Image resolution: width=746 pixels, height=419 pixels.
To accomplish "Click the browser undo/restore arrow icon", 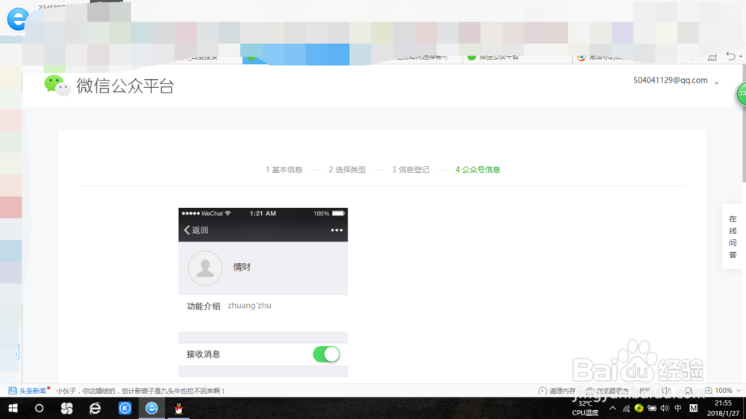I will [730, 56].
